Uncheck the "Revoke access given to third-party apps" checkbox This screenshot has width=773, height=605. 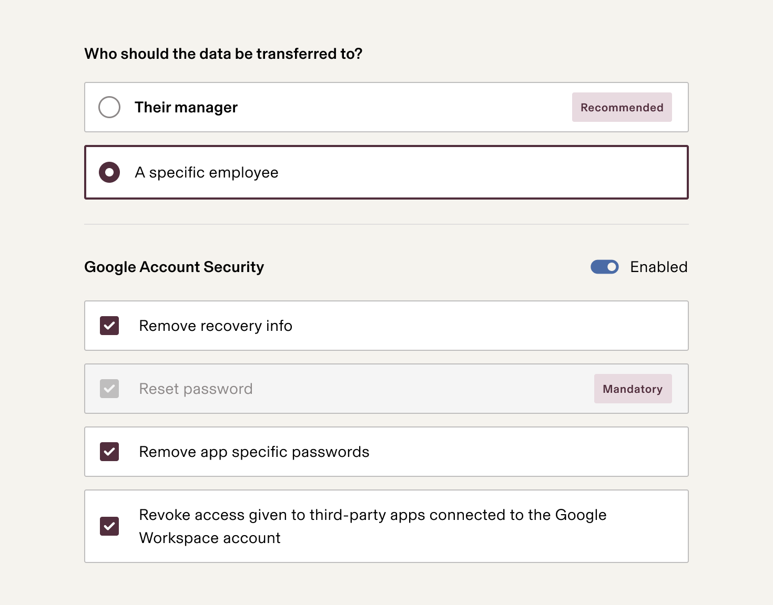pyautogui.click(x=109, y=526)
